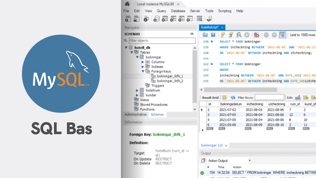This screenshot has width=316, height=178.
Task: Refresh the SCHEMAS list
Action: 192,34
